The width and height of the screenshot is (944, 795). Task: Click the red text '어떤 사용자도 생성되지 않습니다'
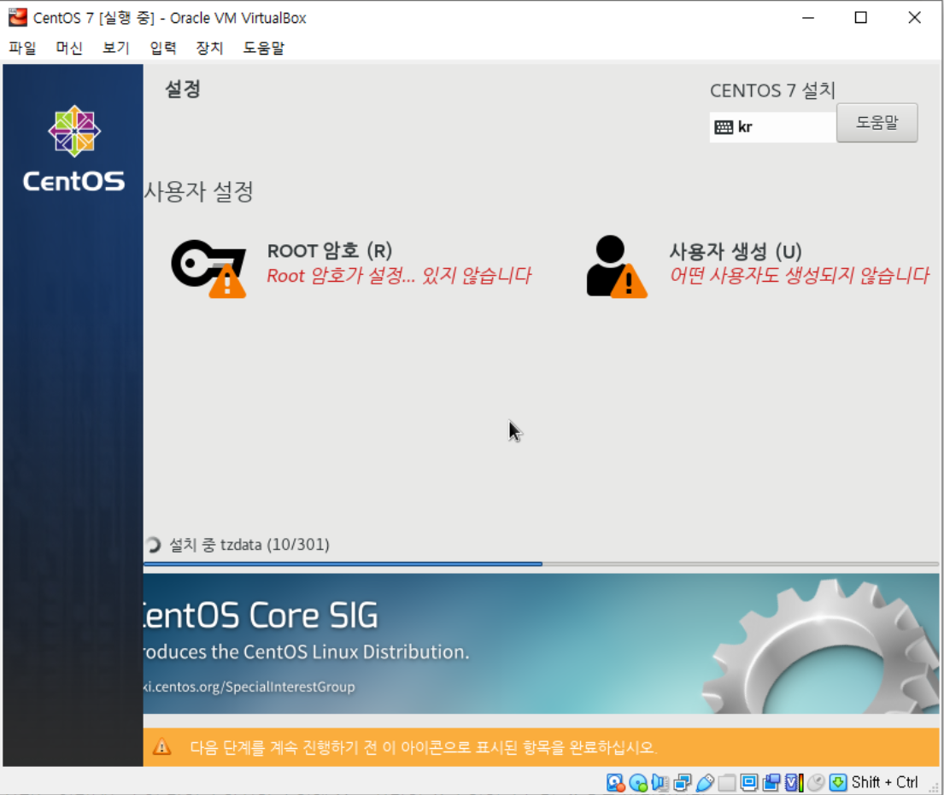click(800, 276)
